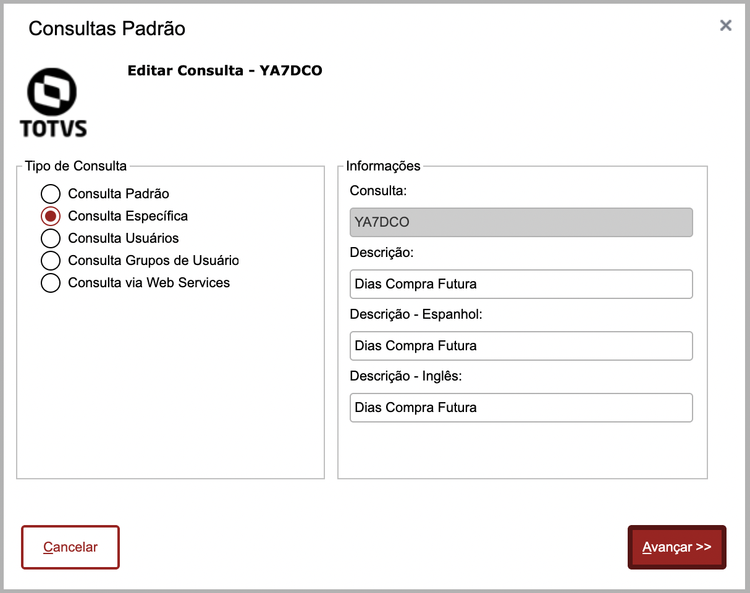
Task: Click the Tipo de Consulta group label
Action: pyautogui.click(x=76, y=166)
